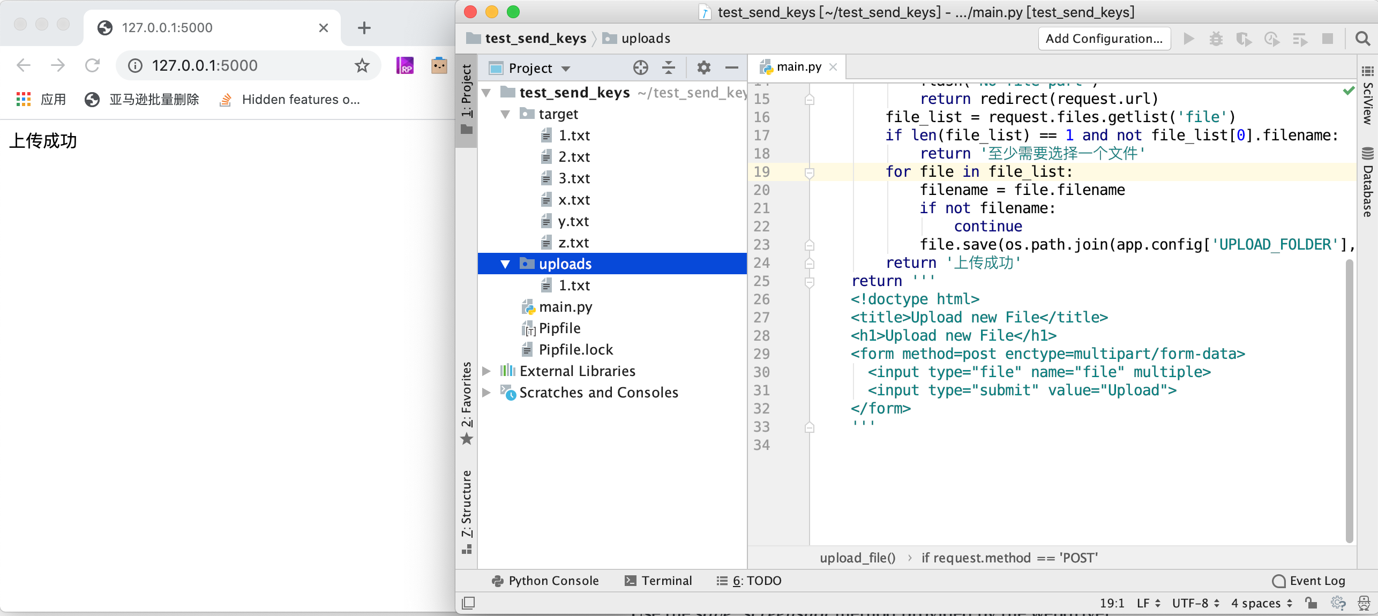Image resolution: width=1378 pixels, height=616 pixels.
Task: Select 1.txt under uploads folder
Action: tap(565, 286)
